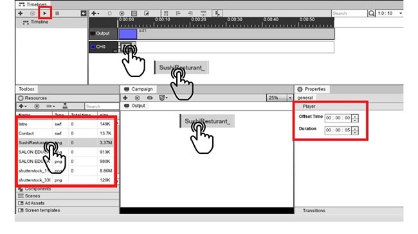Select the 913K SALON EDUCA resource row
418x234 pixels.
pos(66,152)
